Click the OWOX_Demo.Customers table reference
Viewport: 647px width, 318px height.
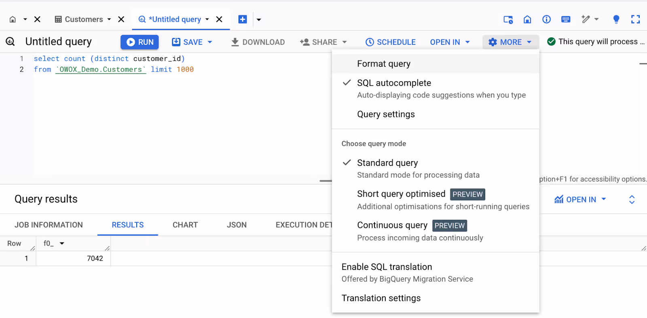click(x=101, y=69)
